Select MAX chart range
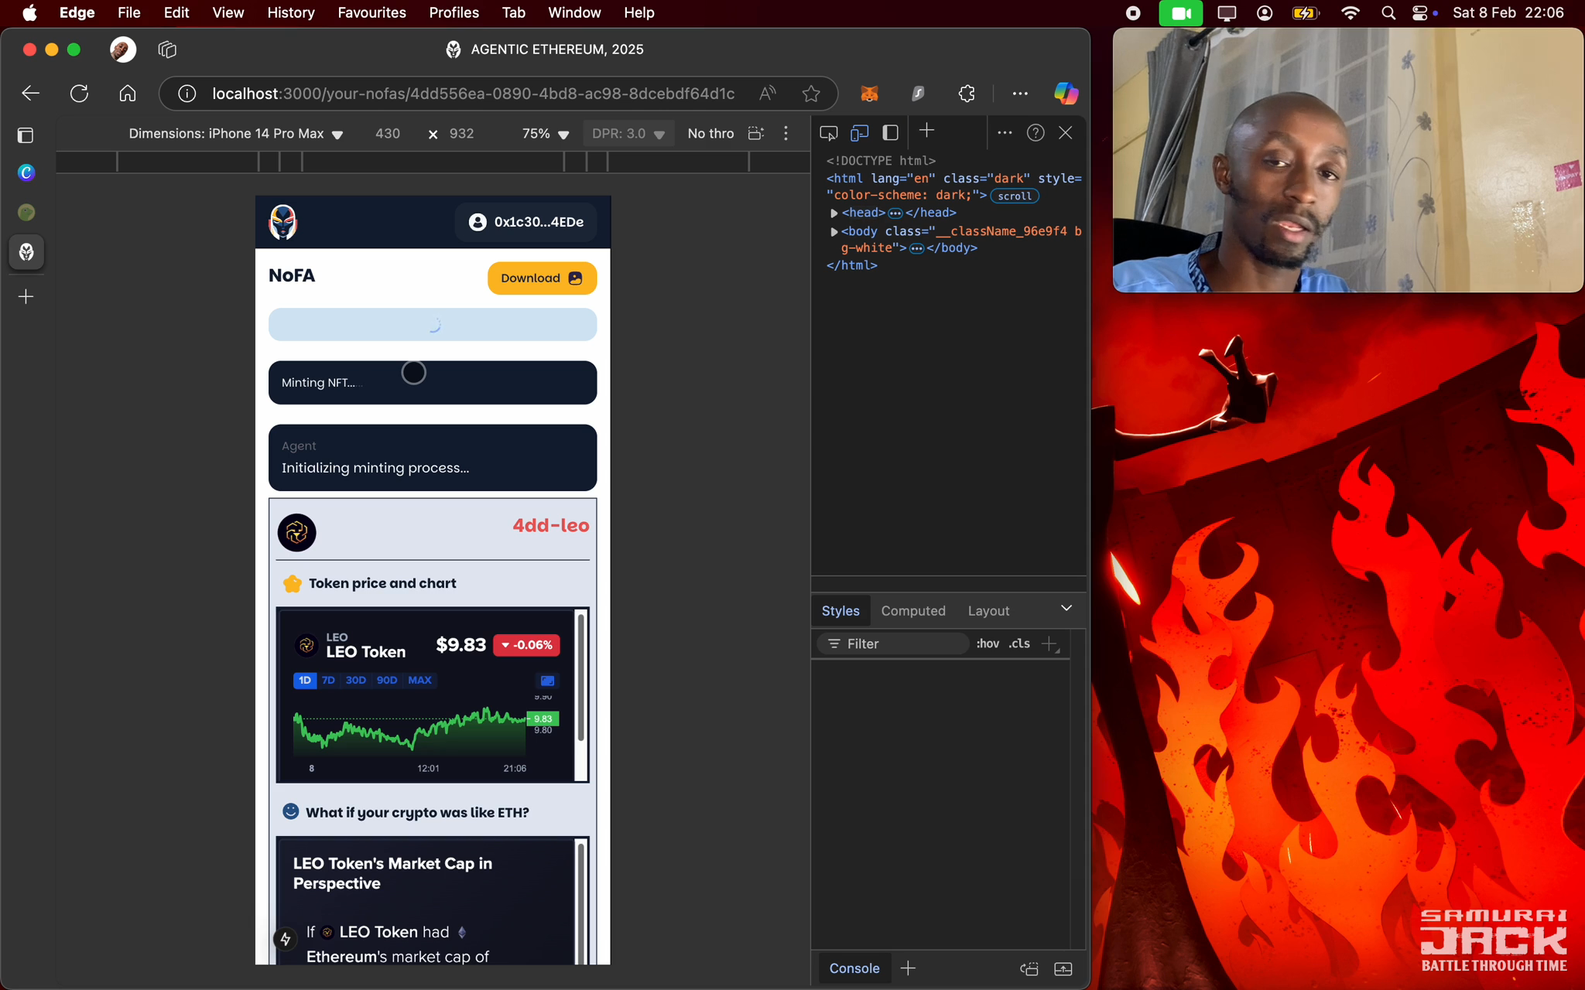 419,681
